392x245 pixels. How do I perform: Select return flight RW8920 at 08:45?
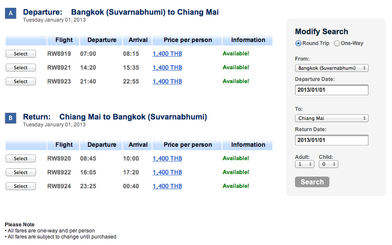[x=21, y=158]
